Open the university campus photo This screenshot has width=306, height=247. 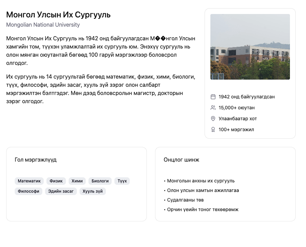pyautogui.click(x=250, y=47)
